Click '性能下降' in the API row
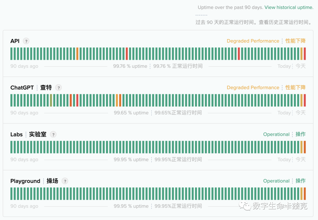318x220 pixels. [x=296, y=41]
